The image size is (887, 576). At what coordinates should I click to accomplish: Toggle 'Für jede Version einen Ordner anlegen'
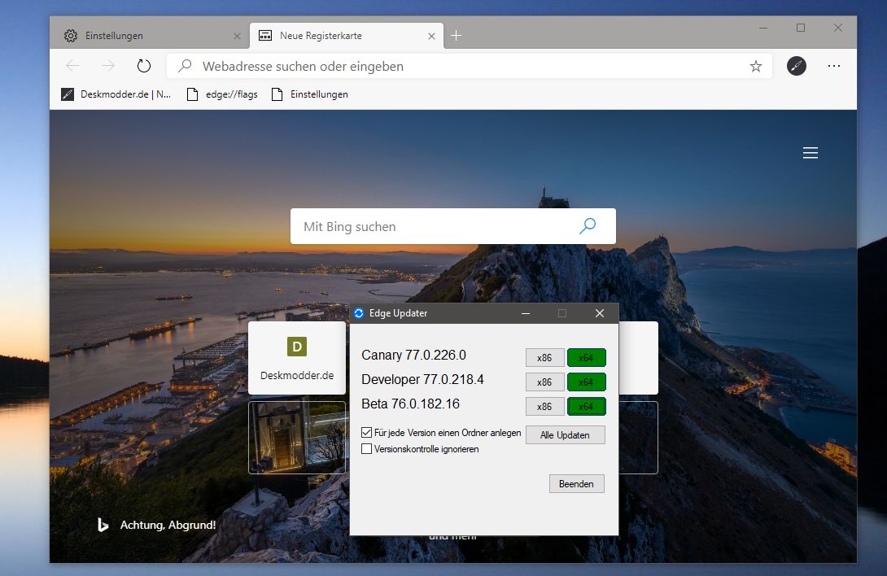[366, 432]
